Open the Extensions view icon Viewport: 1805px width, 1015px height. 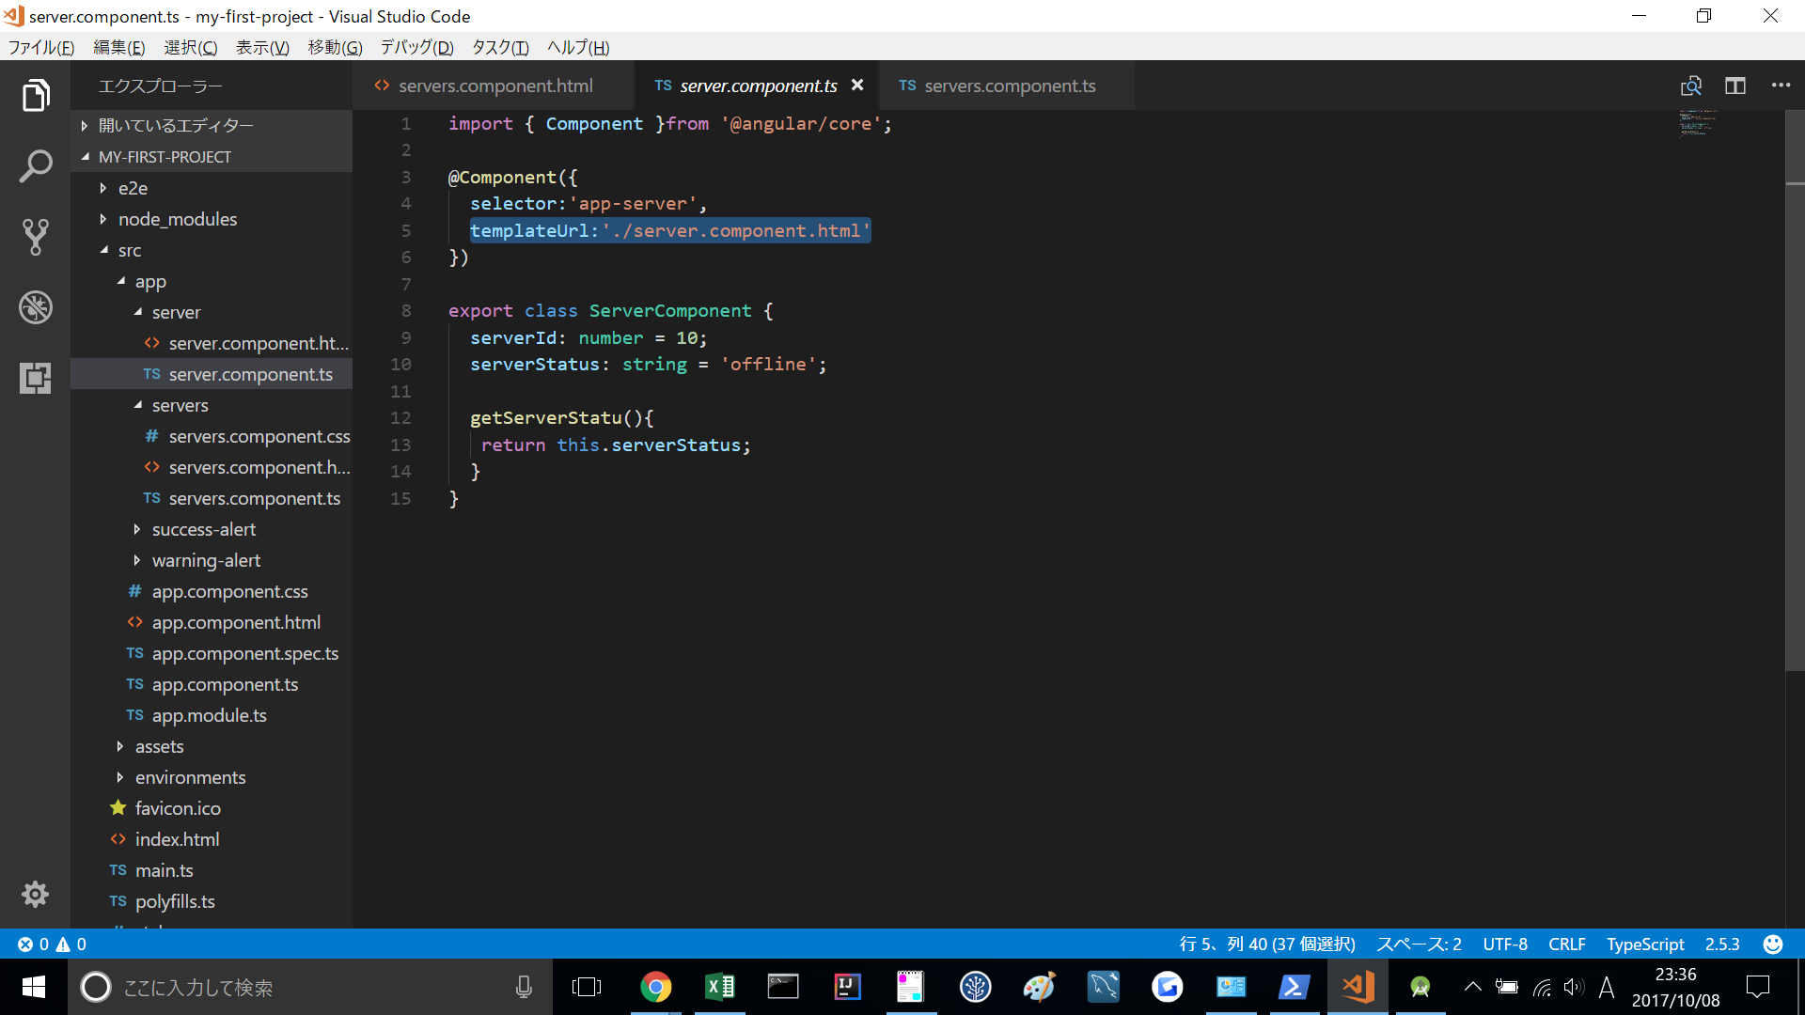tap(36, 378)
